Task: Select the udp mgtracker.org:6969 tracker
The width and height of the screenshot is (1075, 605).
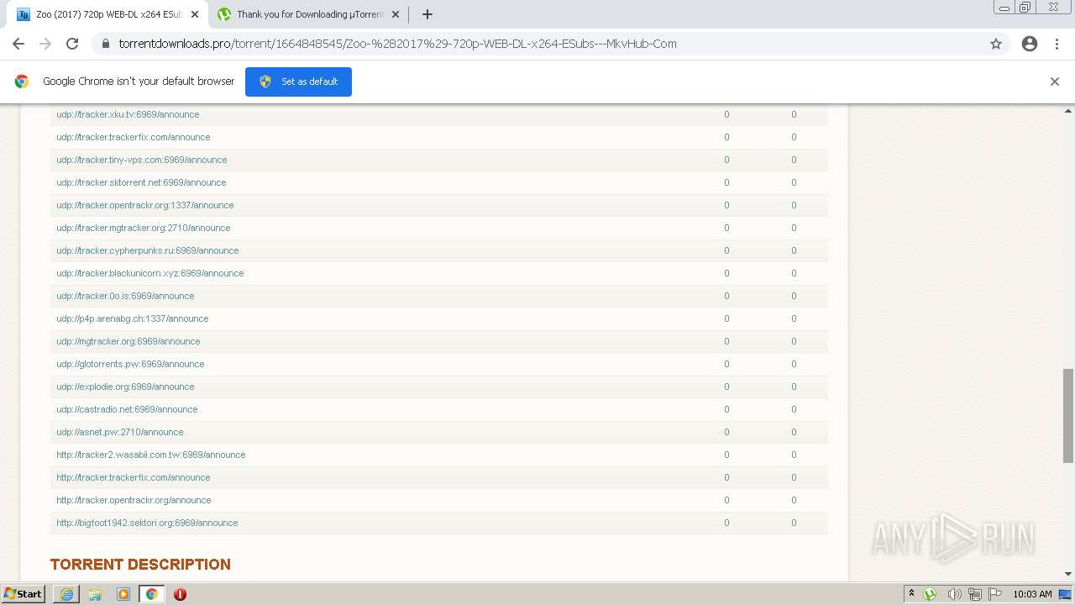Action: coord(128,341)
